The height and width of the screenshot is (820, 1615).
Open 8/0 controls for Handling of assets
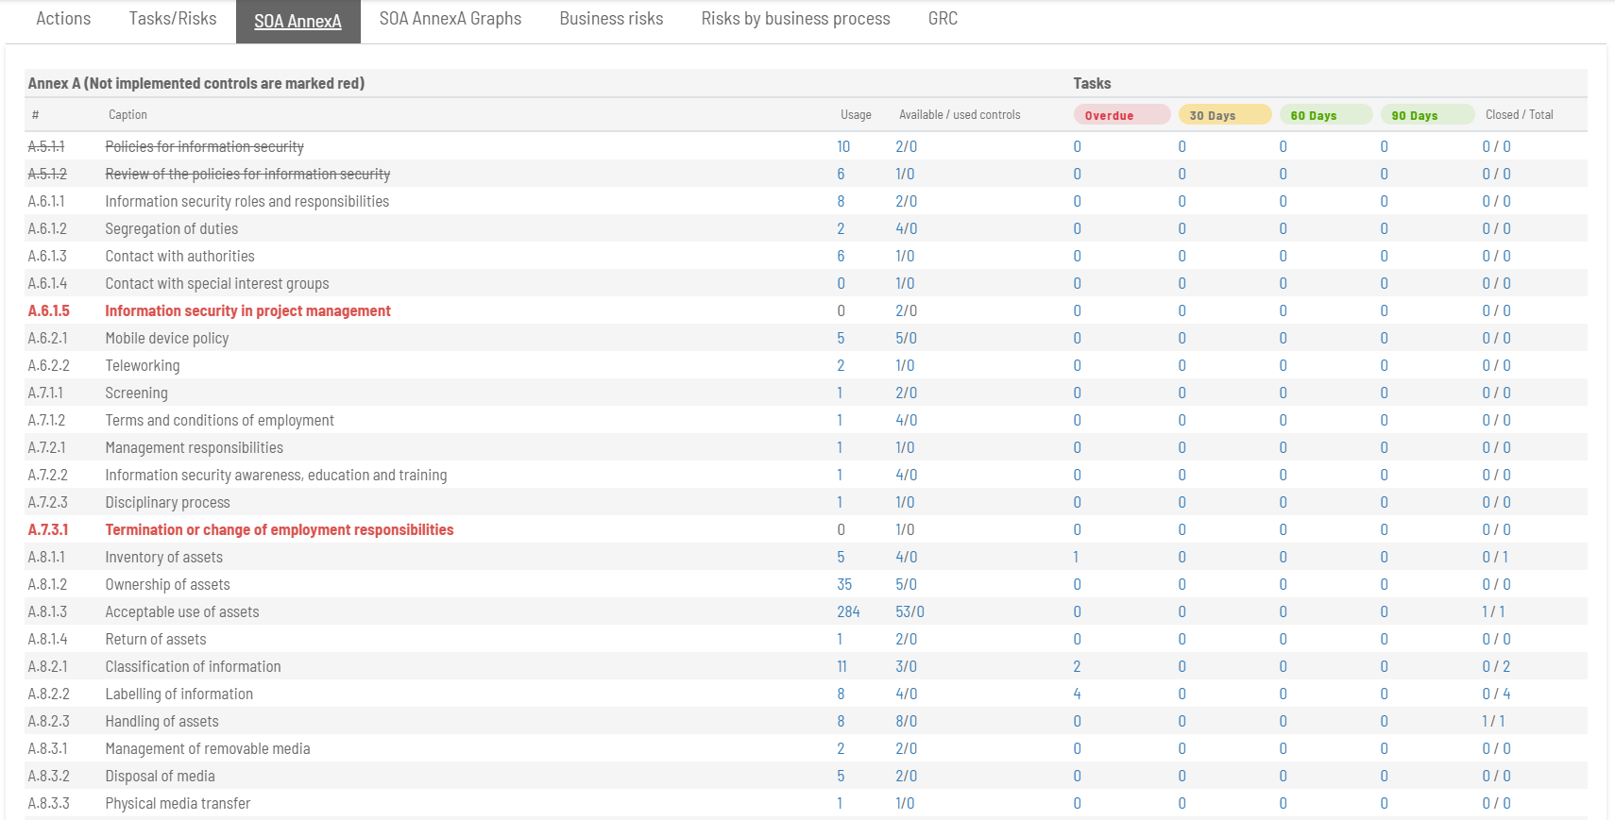(906, 722)
